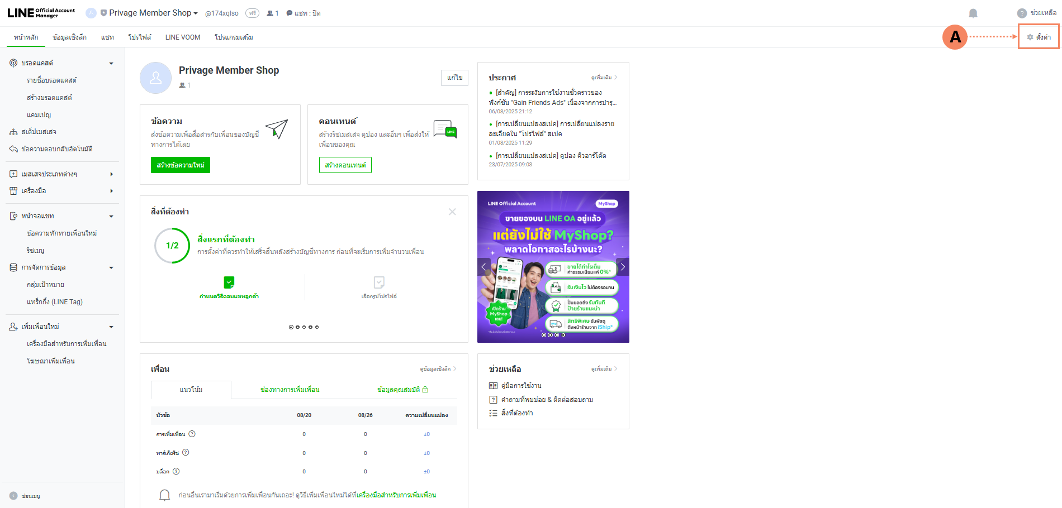1062x508 pixels.
Task: Open the ช่วยเหลือ help icon
Action: coord(1022,13)
